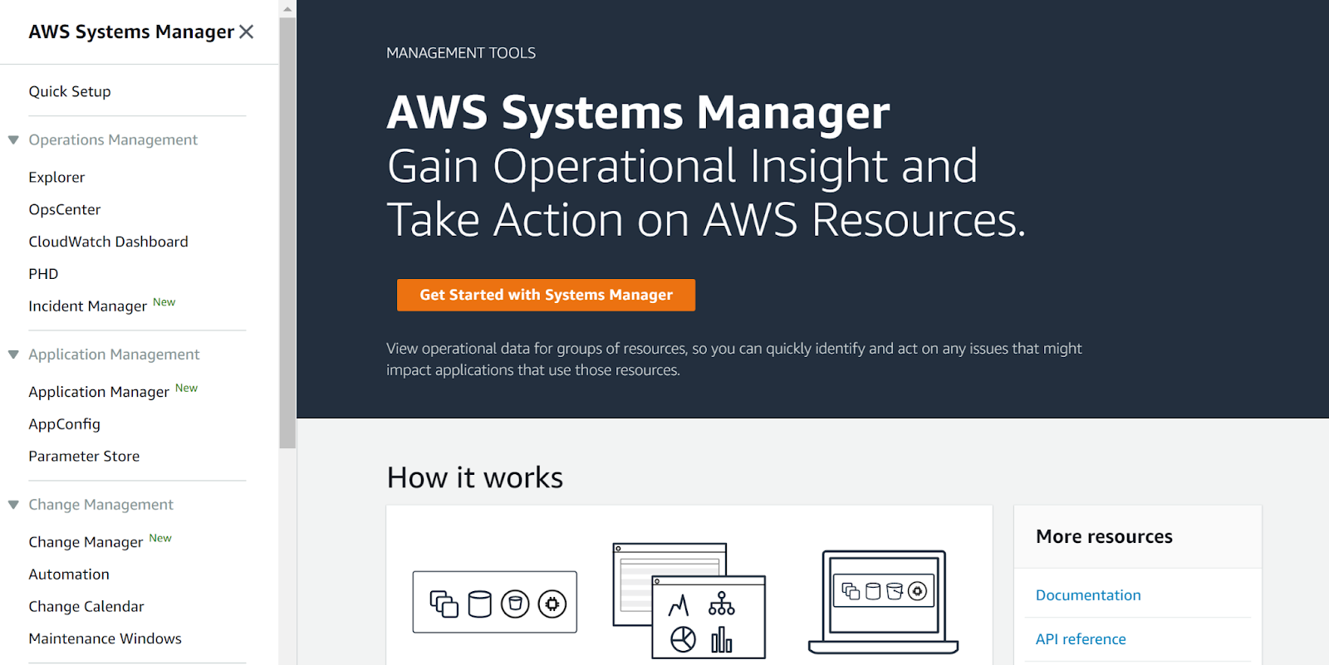Viewport: 1329px width, 665px height.
Task: Select Change Calendar
Action: click(86, 607)
